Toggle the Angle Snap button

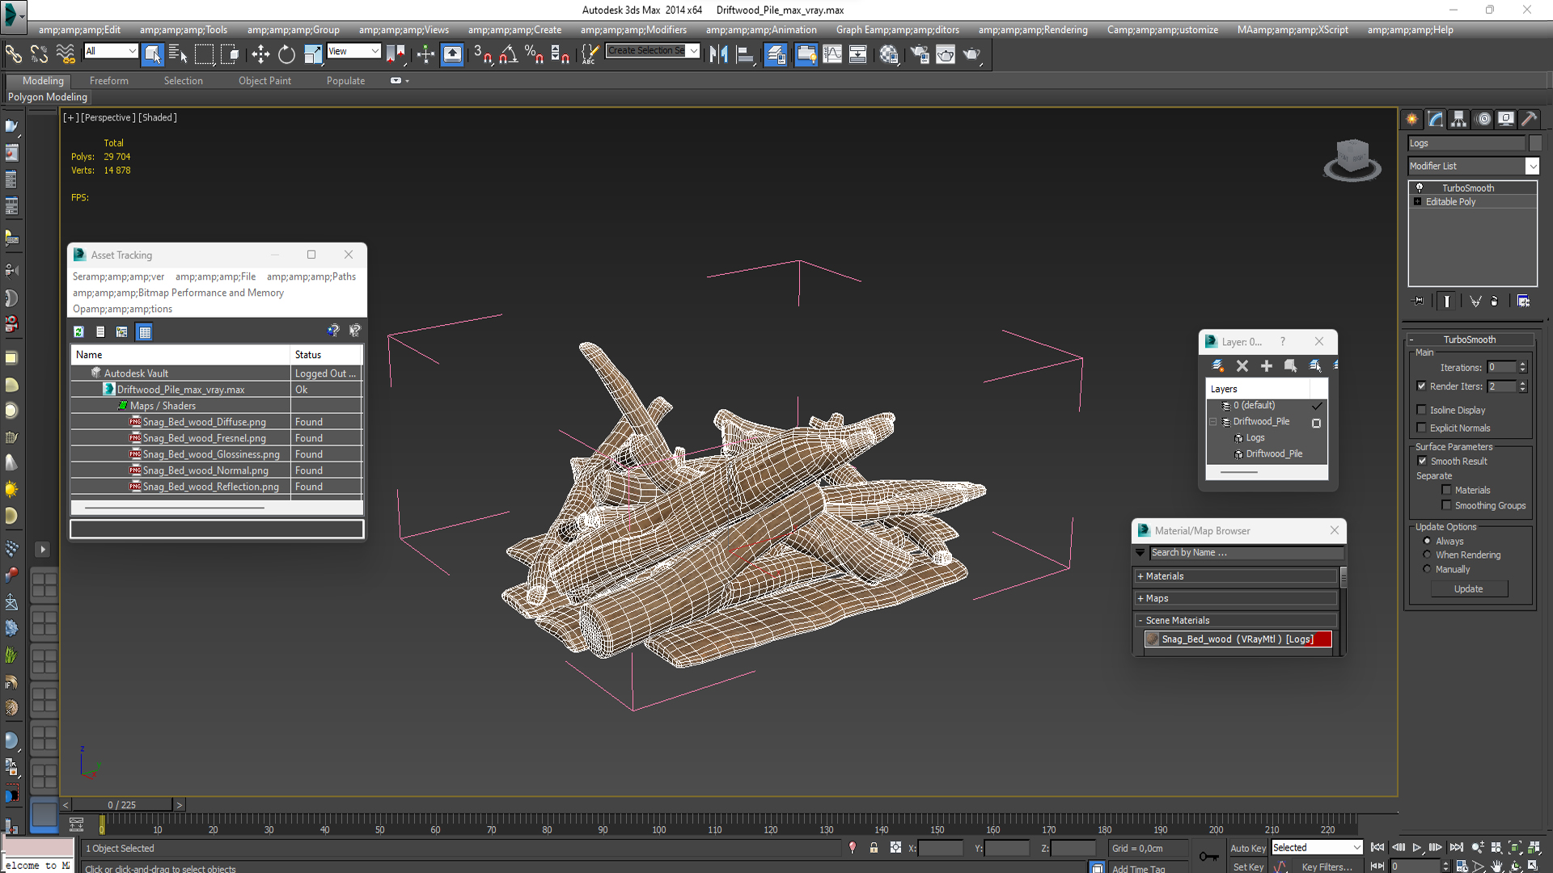(509, 54)
